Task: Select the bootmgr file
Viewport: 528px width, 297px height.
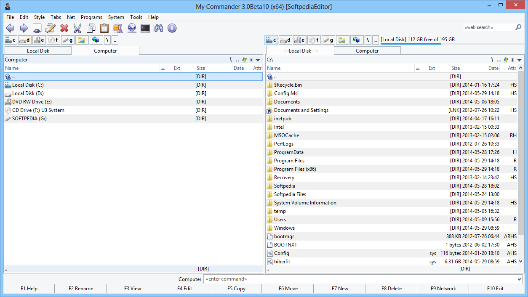Action: [392, 236]
